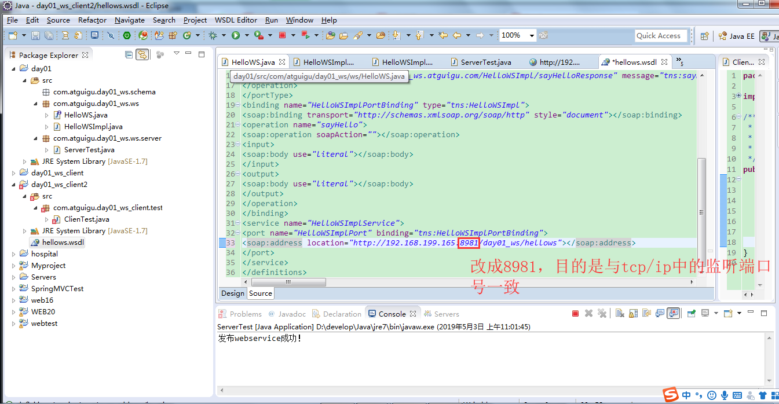Screen dimensions: 779x404
Task: Click the Save All toolbar icon
Action: click(49, 35)
